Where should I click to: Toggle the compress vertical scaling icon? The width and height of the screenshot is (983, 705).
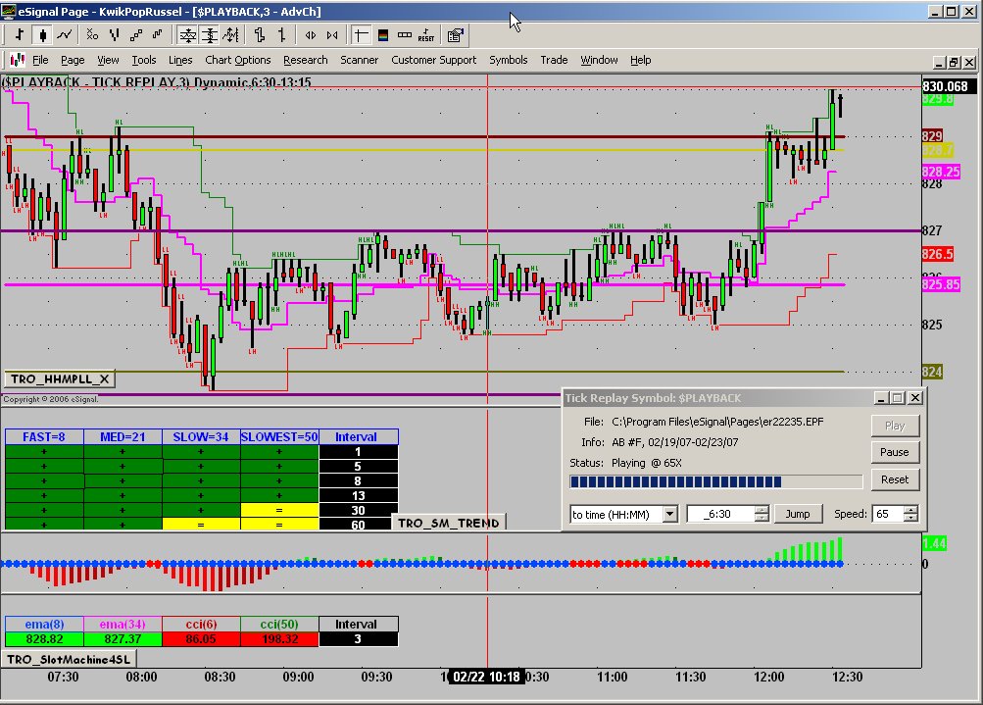210,35
